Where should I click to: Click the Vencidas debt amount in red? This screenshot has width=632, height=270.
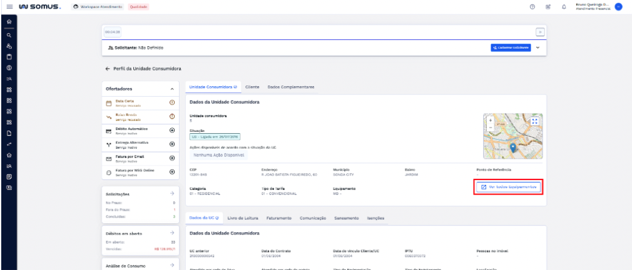pos(165,249)
